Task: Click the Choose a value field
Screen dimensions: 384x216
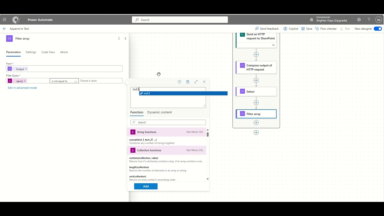Action: tap(100, 81)
